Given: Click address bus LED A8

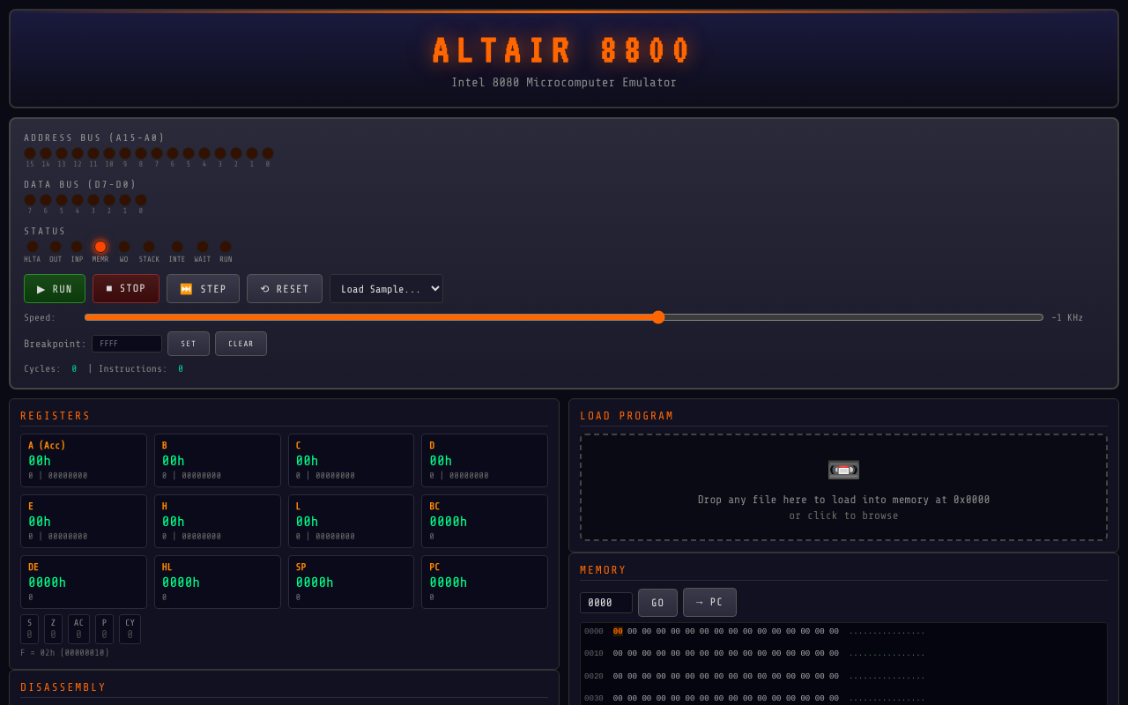Looking at the screenshot, I should (141, 153).
